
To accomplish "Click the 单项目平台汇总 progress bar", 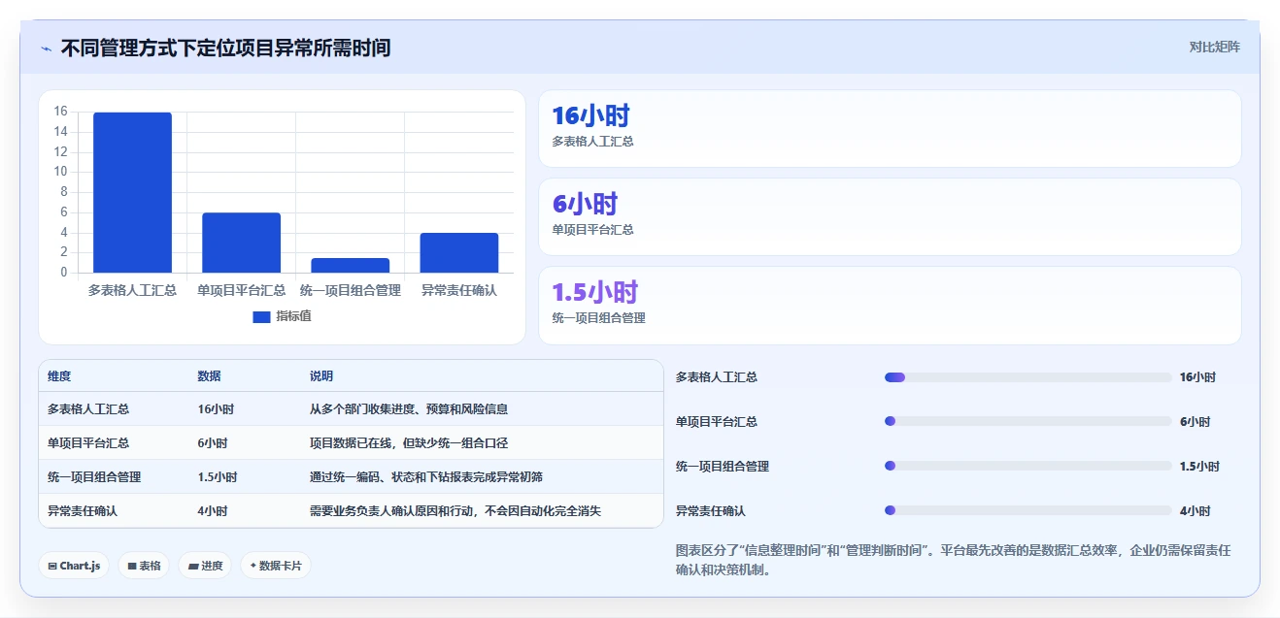I will pos(1027,422).
